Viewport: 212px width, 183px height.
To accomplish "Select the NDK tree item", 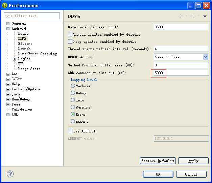I will point(21,64).
